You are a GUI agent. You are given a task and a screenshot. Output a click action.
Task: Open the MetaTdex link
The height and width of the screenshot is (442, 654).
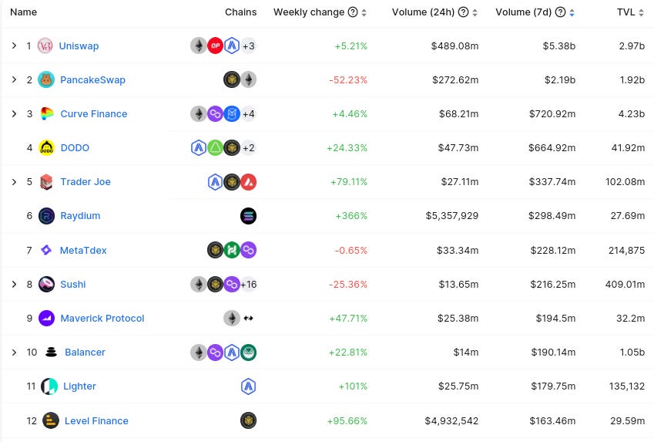click(x=83, y=250)
